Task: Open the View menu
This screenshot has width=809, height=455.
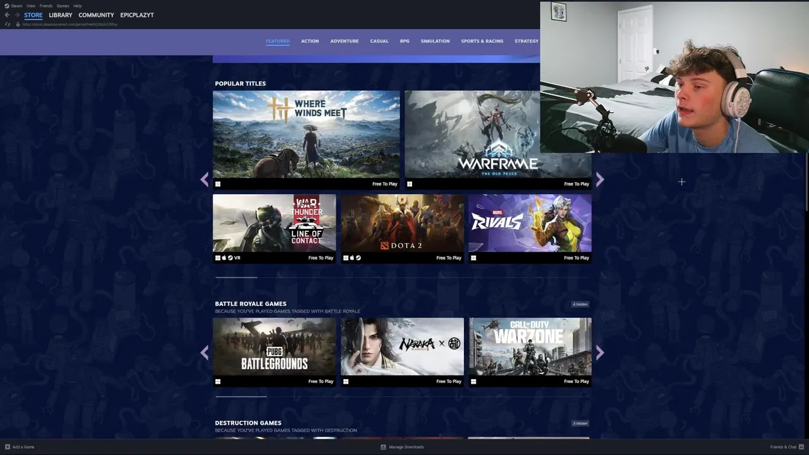Action: pyautogui.click(x=30, y=6)
